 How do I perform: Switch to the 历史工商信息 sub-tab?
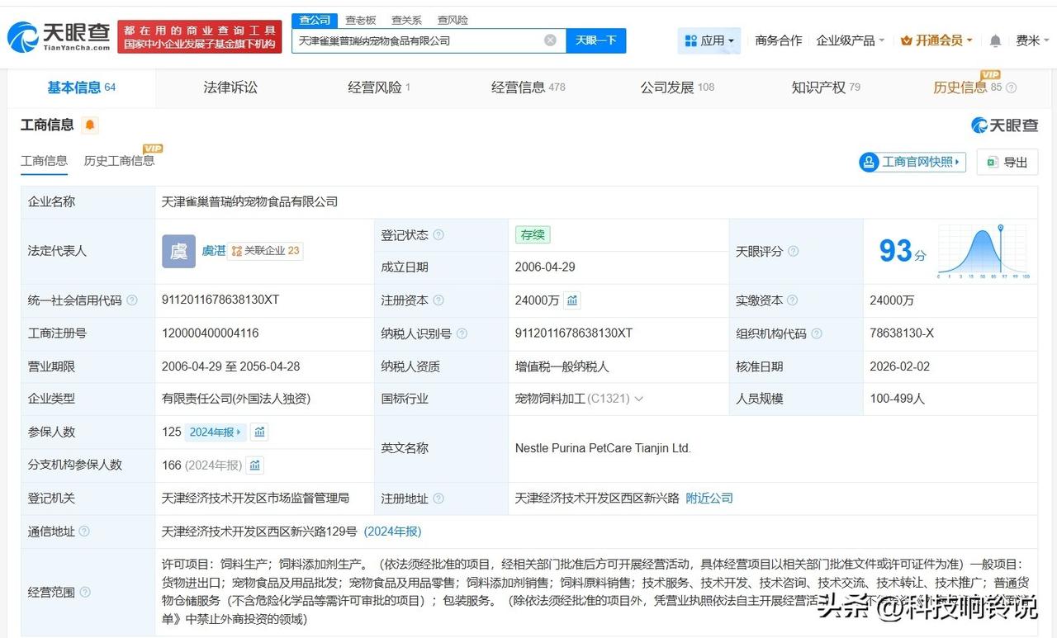click(x=119, y=161)
